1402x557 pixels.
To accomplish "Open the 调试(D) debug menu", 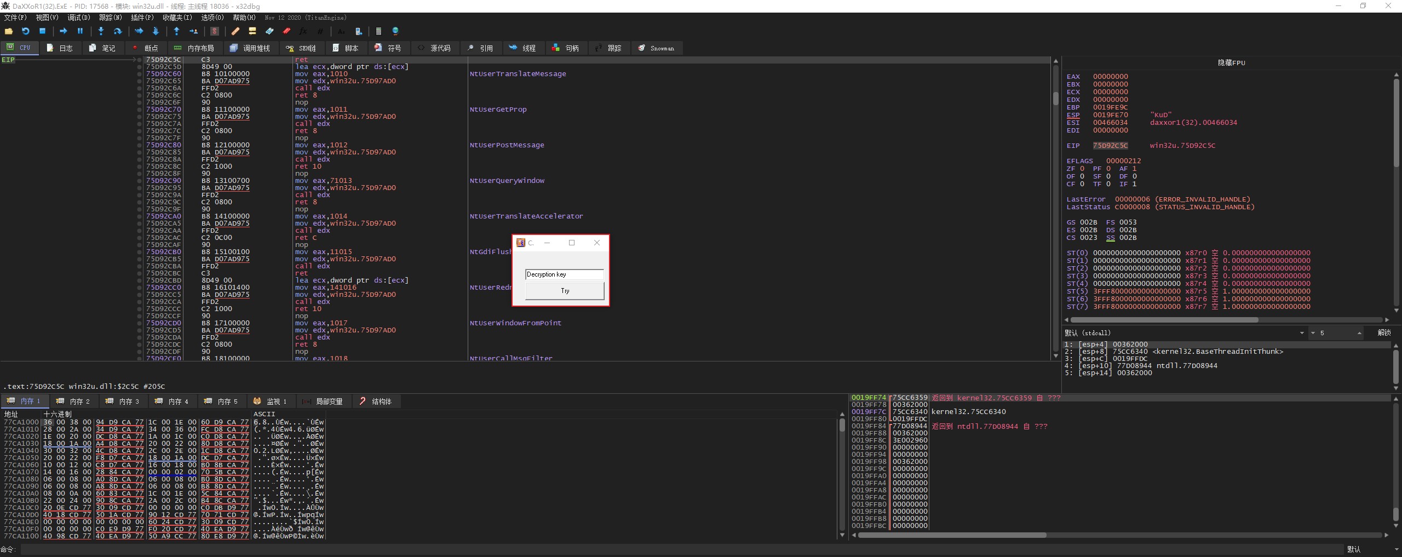I will pos(78,18).
